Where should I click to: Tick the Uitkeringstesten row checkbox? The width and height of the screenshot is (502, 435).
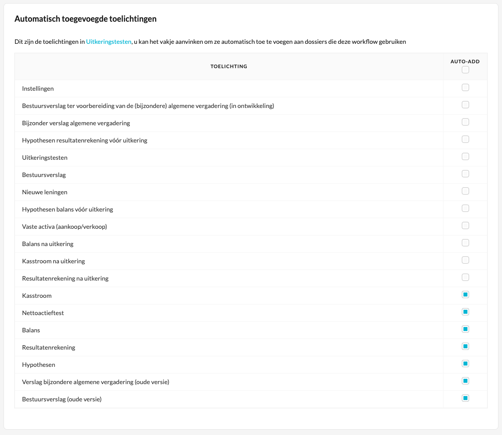click(x=465, y=157)
